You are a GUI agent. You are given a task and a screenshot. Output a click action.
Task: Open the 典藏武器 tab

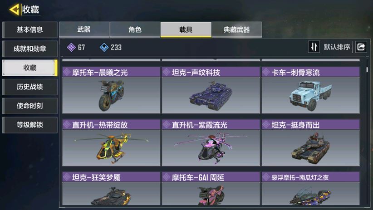click(237, 29)
